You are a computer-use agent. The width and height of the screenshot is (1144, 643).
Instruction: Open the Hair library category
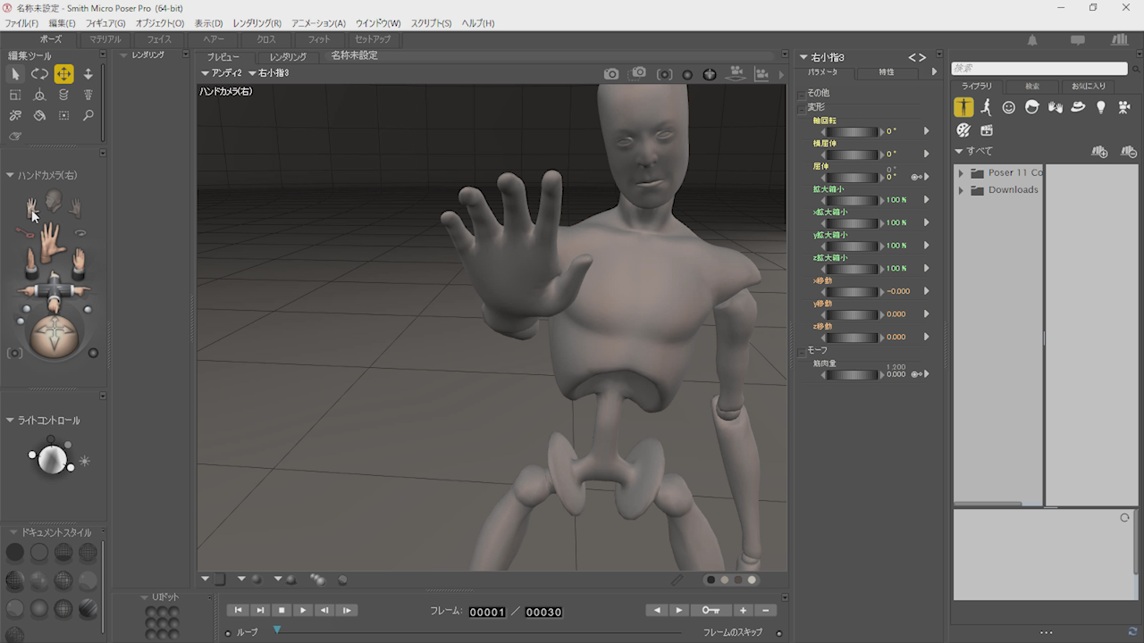tap(1032, 107)
